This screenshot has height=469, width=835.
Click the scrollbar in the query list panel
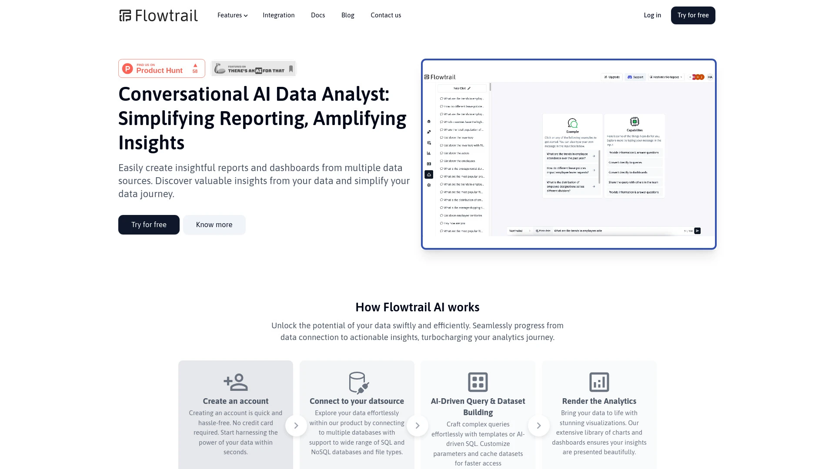[490, 89]
